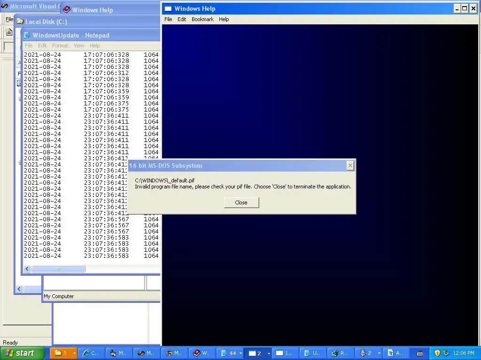481x360 pixels.
Task: Click Notepad's horizontal scrollbar thumb
Action: click(58, 269)
